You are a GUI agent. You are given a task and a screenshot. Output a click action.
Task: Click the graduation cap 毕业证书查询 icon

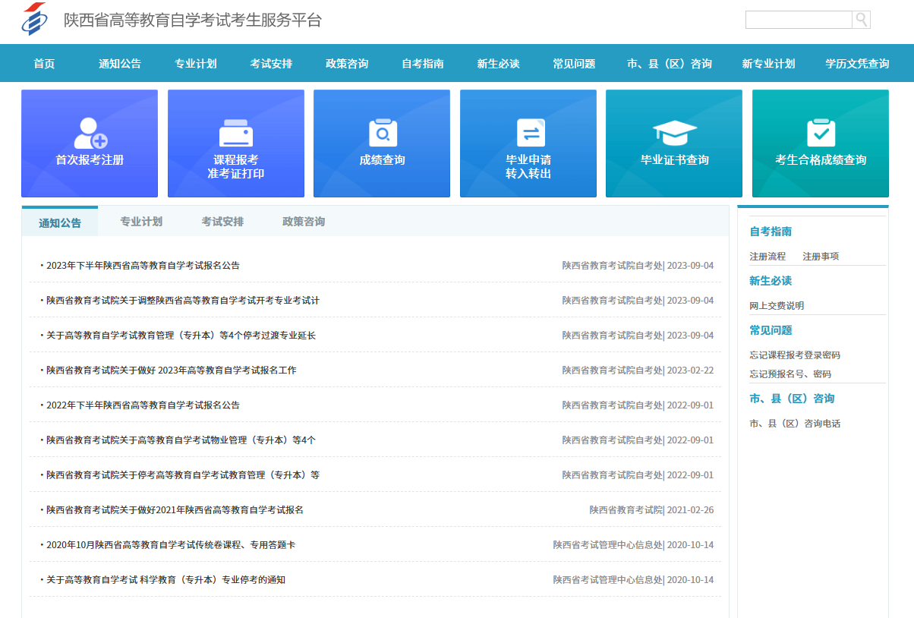tap(674, 134)
